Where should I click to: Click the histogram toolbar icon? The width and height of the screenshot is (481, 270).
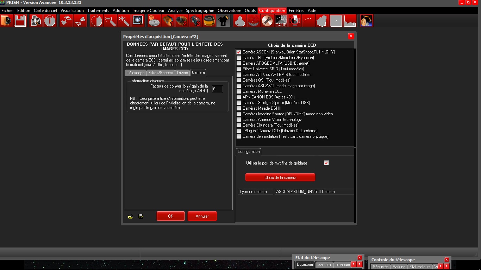coord(350,21)
